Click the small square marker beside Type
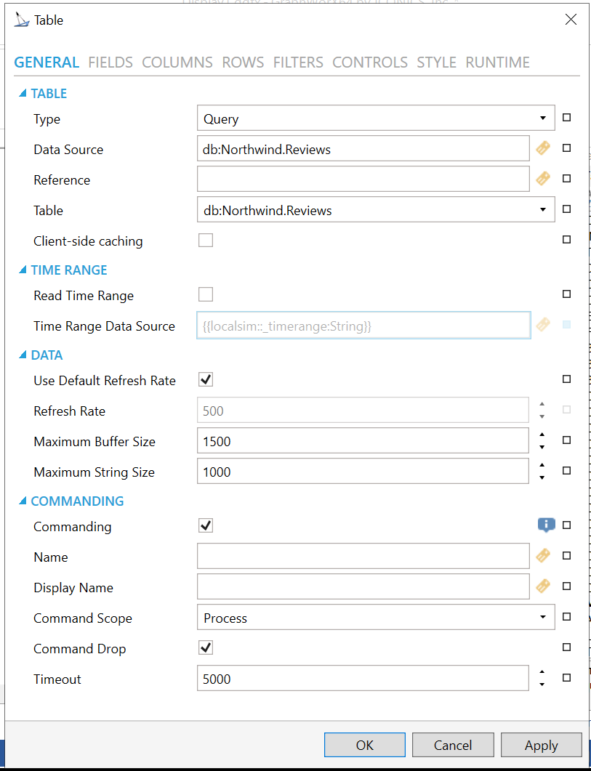This screenshot has width=591, height=771. tap(567, 118)
